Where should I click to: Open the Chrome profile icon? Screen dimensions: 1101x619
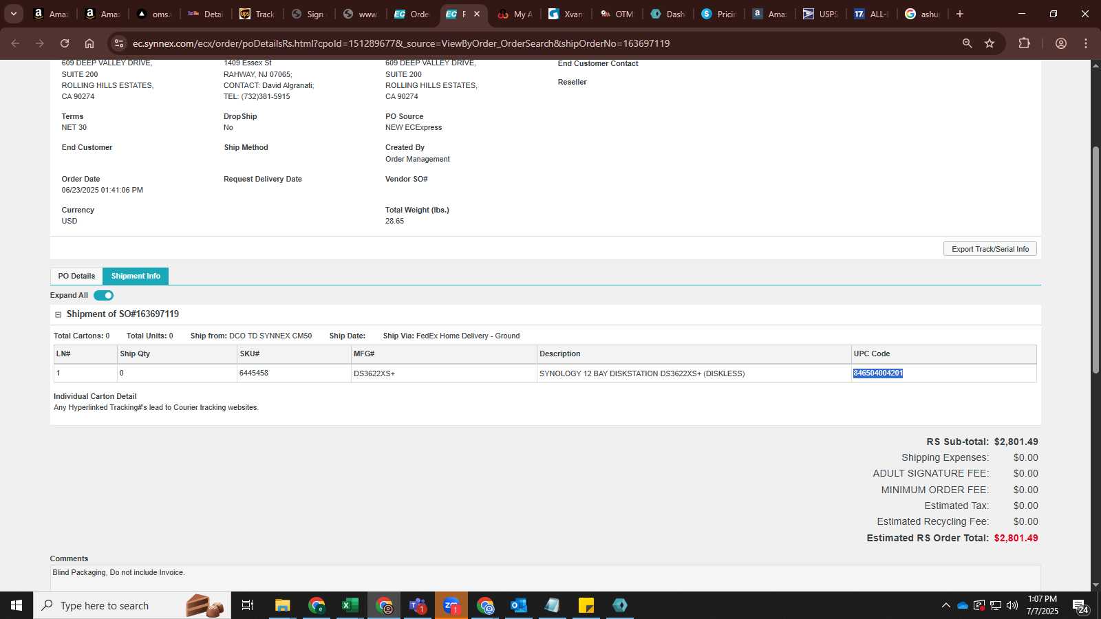click(x=1061, y=43)
